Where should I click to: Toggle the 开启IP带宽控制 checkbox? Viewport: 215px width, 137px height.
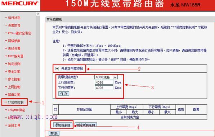[x=57, y=68]
